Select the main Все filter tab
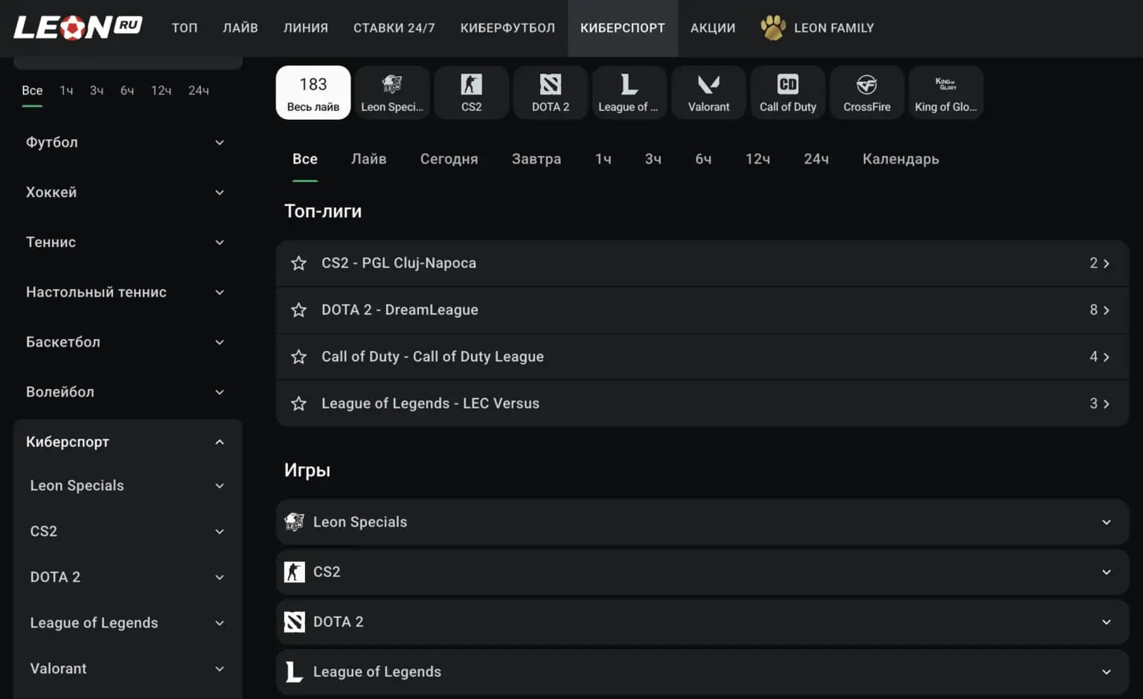 (x=305, y=159)
